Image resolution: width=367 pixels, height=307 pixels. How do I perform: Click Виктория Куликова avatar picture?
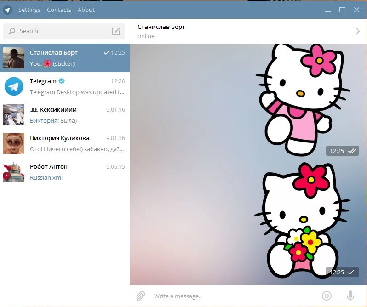point(14,143)
